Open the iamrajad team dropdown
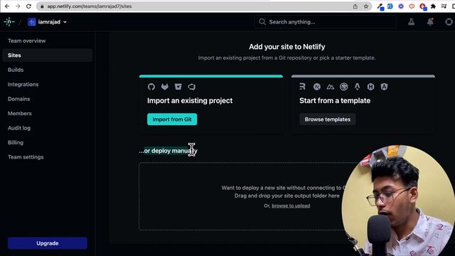 (x=48, y=22)
